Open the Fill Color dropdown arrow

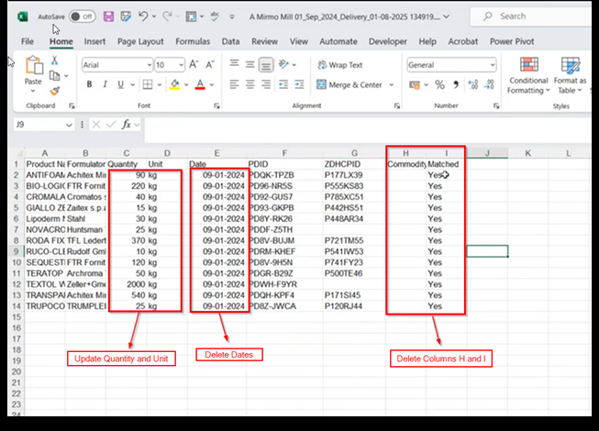[x=186, y=84]
